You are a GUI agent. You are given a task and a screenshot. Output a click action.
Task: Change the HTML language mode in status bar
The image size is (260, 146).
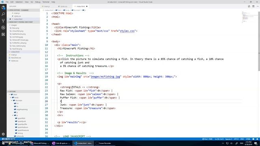pyautogui.click(x=248, y=139)
